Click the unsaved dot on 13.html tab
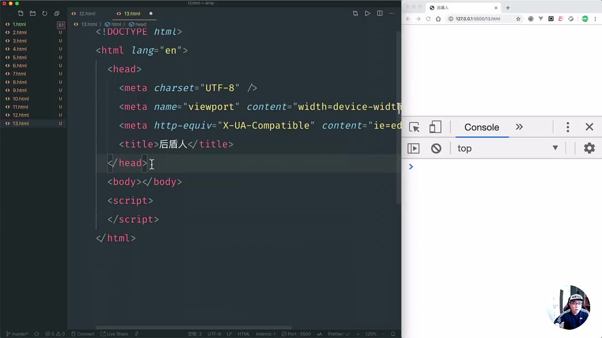The width and height of the screenshot is (602, 338). pyautogui.click(x=151, y=14)
